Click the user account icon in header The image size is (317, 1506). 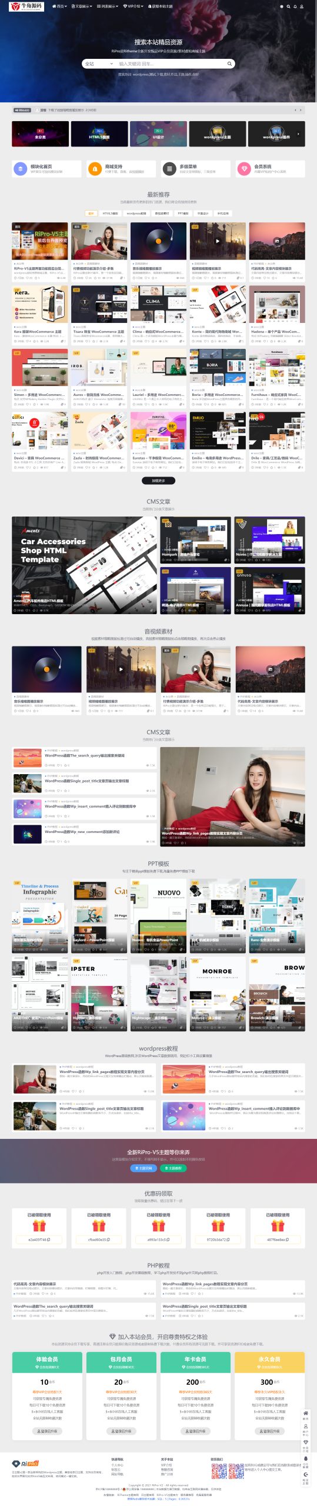[x=302, y=6]
